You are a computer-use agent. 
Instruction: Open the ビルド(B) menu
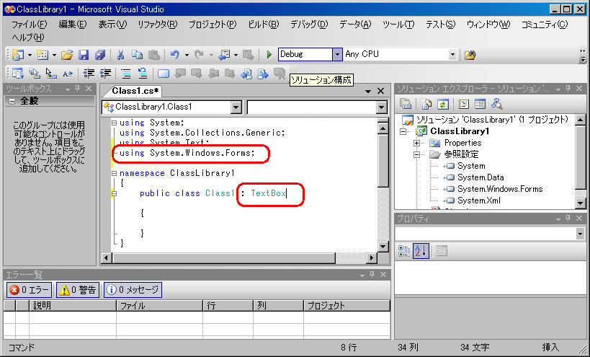coord(263,24)
